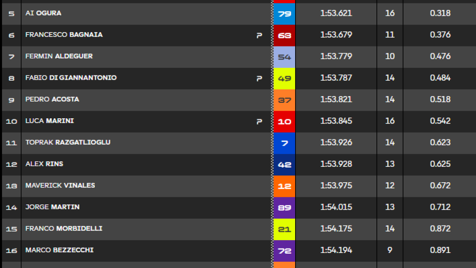Click the yellow number 49 badge

point(284,79)
